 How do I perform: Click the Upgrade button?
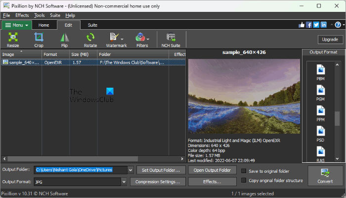330,39
